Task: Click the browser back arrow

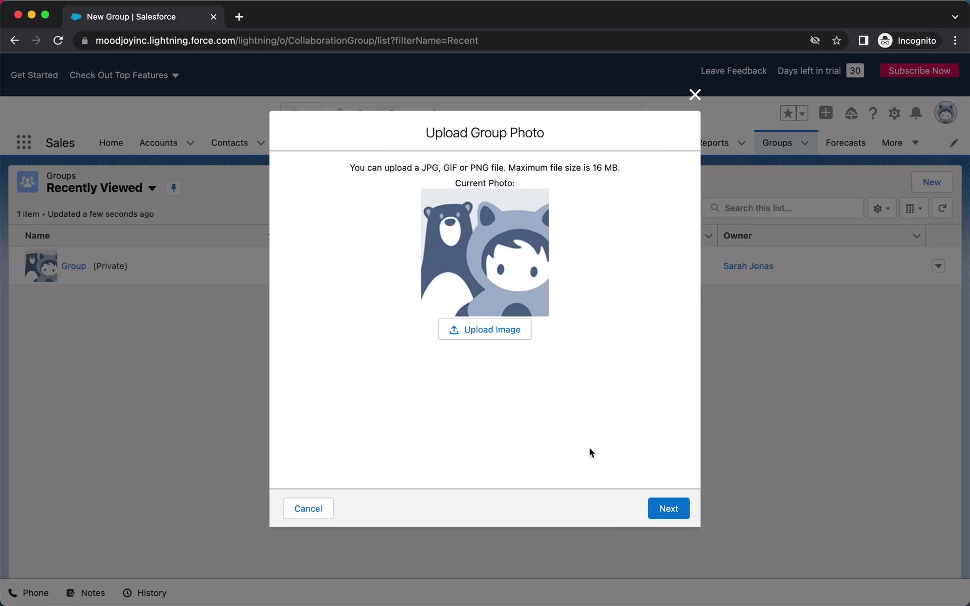Action: click(x=15, y=40)
